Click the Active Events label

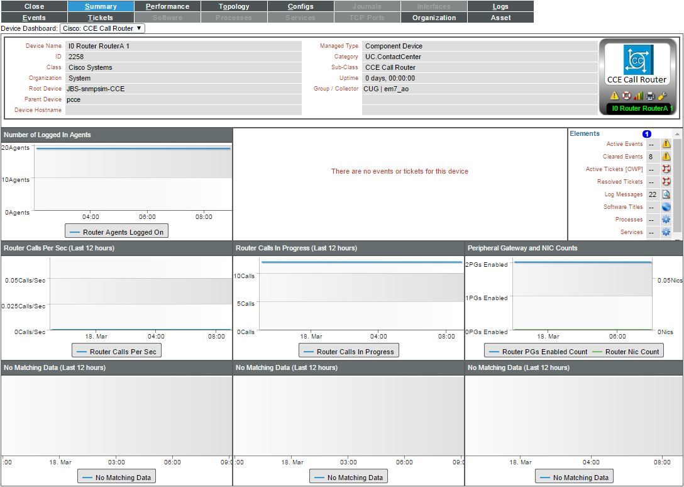[624, 143]
